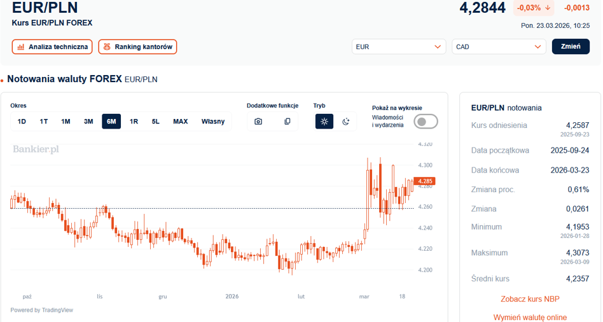Switch chart to light mode sun icon
This screenshot has height=322, width=603.
[x=324, y=122]
